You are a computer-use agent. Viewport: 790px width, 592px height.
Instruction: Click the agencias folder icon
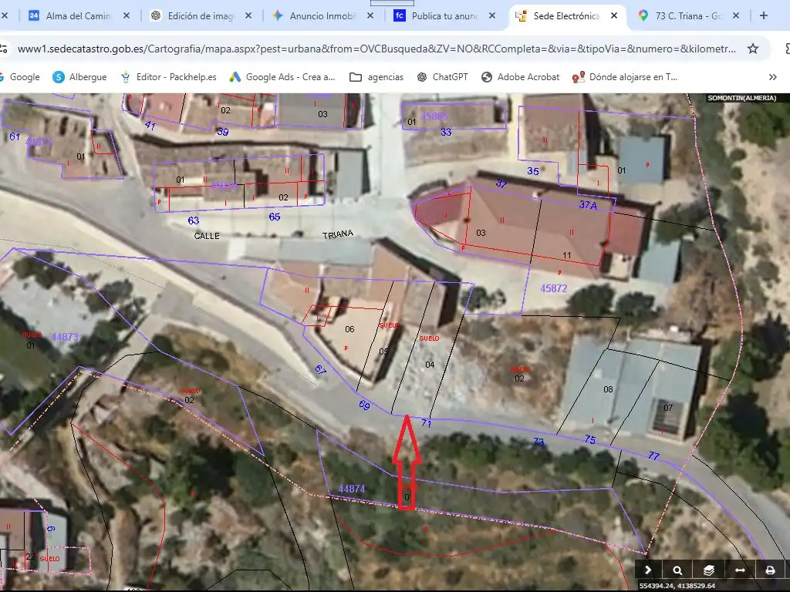(356, 77)
